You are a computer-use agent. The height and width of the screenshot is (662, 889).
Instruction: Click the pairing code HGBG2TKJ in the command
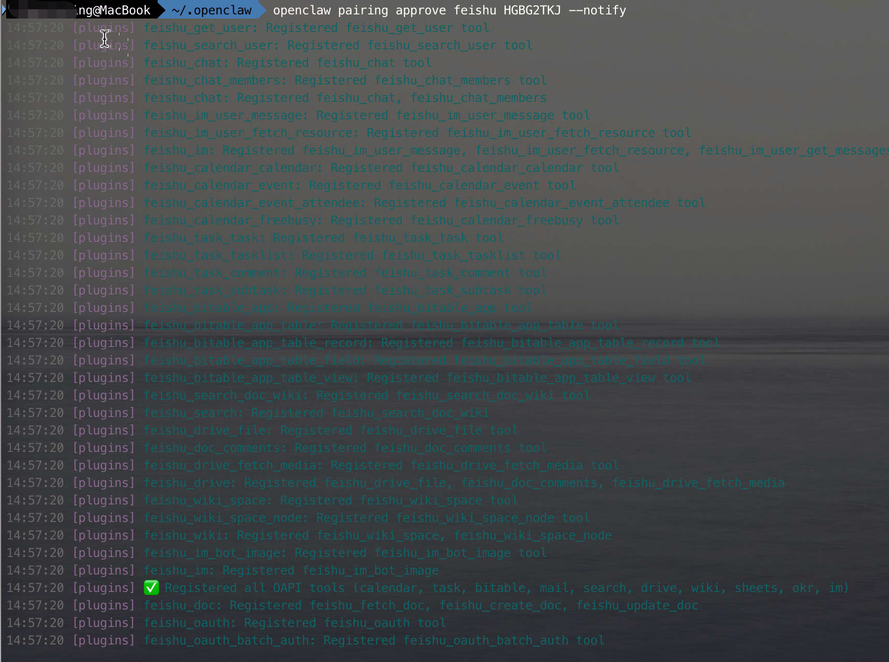[532, 10]
